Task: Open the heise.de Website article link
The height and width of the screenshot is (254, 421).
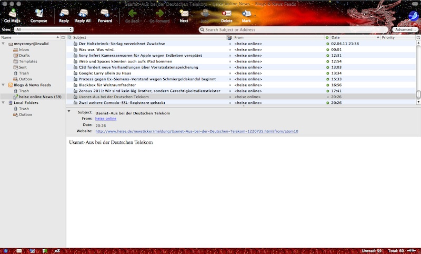Action: tap(197, 131)
